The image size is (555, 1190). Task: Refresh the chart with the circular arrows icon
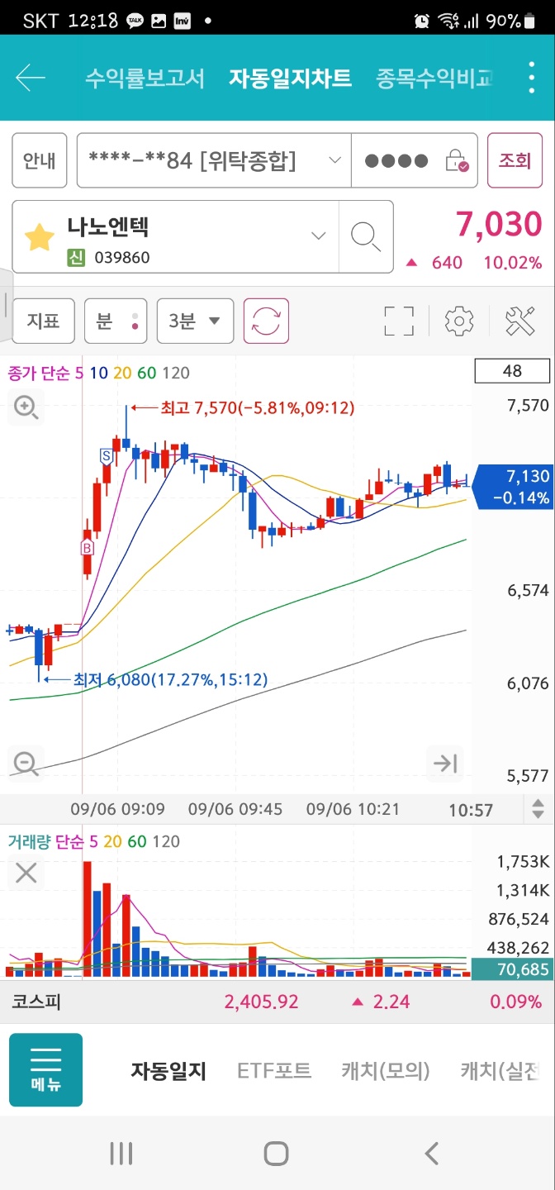(266, 321)
